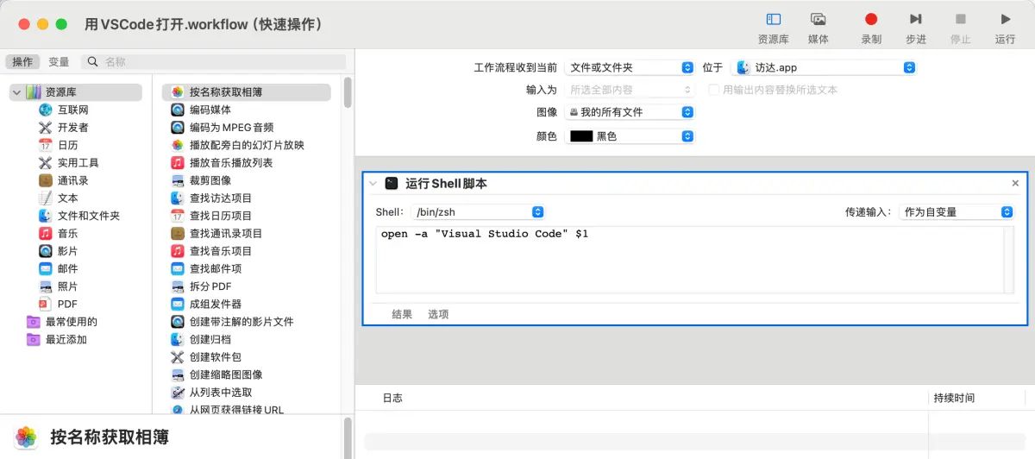
Task: Open the 传递输入 dropdown
Action: point(956,212)
